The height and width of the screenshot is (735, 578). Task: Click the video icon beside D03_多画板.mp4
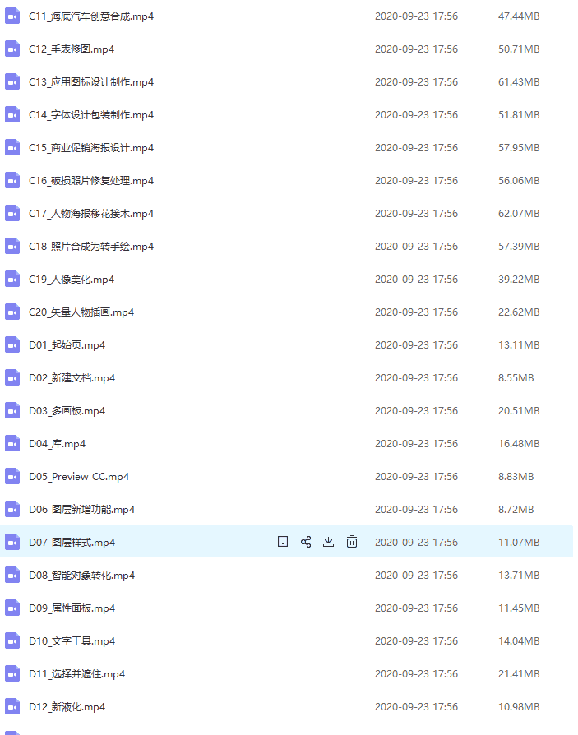(12, 410)
